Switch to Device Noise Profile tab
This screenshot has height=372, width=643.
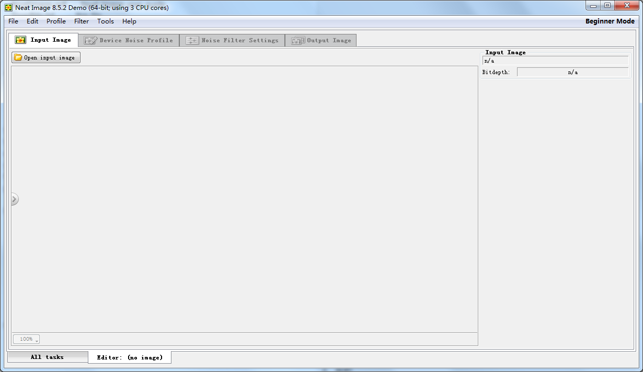(x=129, y=40)
